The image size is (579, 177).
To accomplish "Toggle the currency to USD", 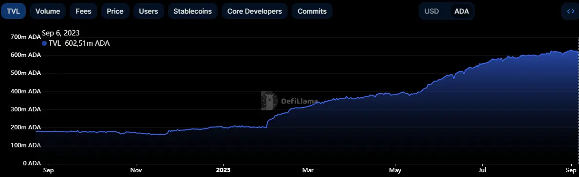I will pyautogui.click(x=431, y=11).
